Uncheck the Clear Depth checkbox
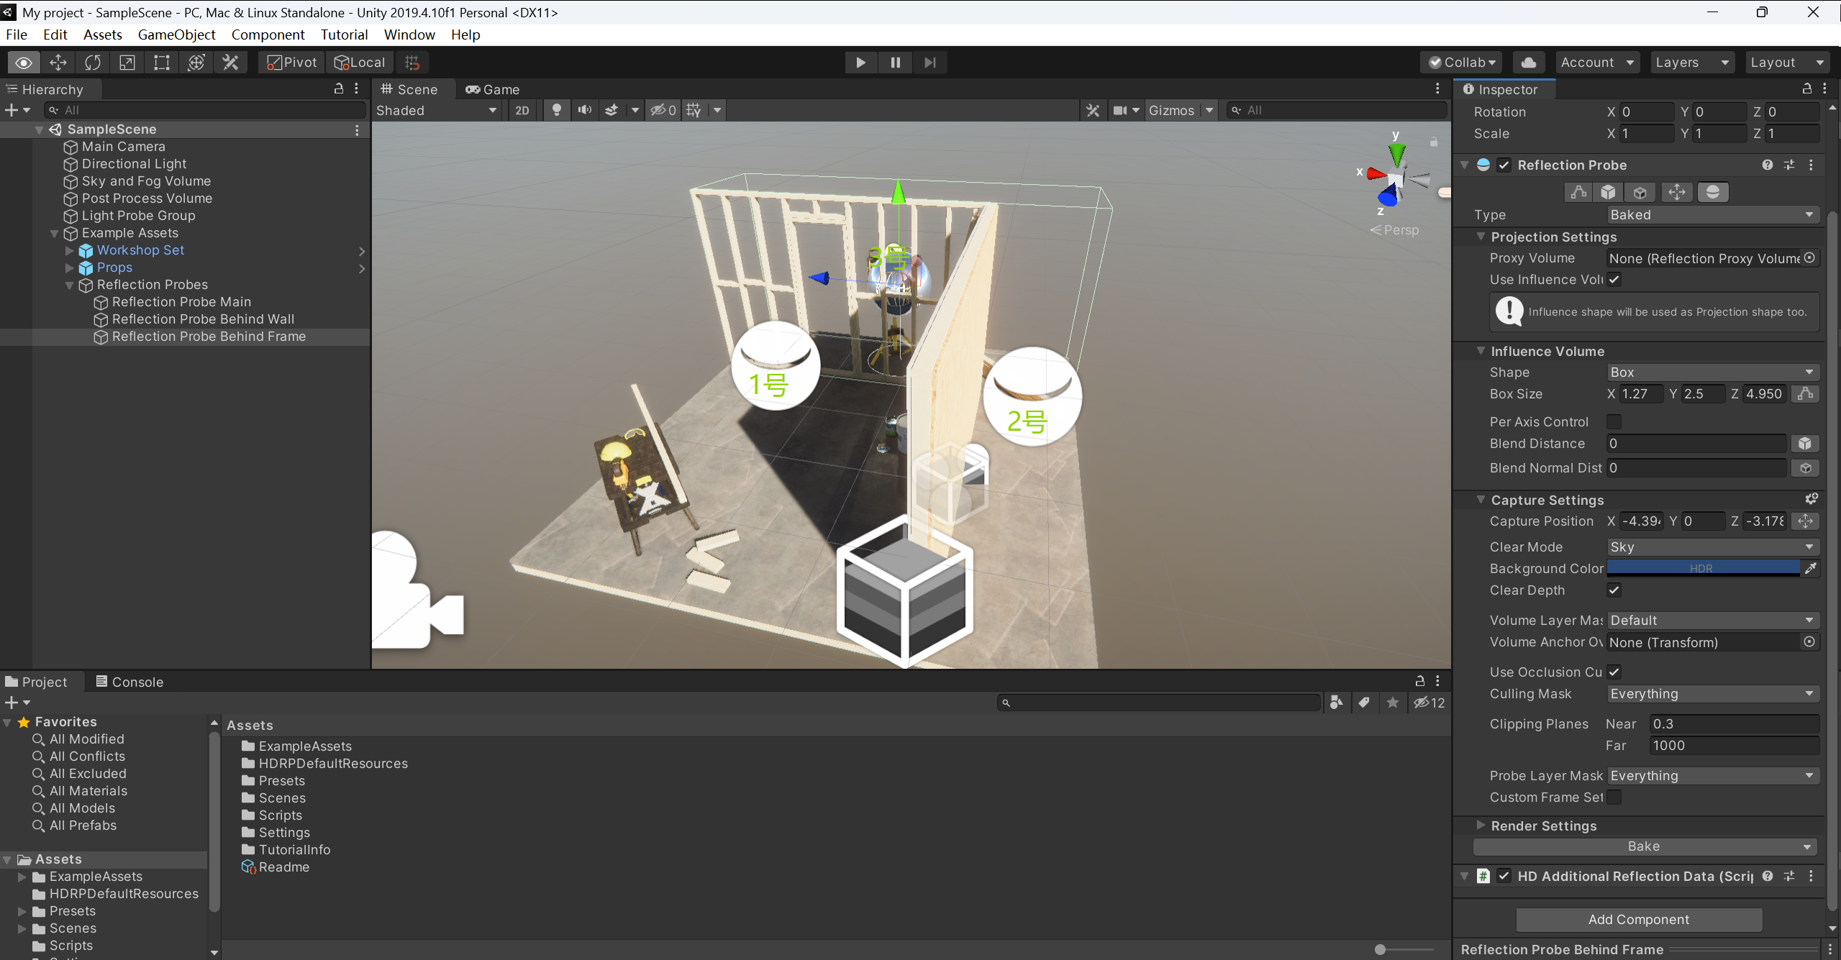The height and width of the screenshot is (960, 1841). pyautogui.click(x=1614, y=590)
